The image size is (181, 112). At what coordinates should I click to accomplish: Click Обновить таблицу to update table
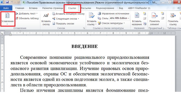tap(17, 18)
